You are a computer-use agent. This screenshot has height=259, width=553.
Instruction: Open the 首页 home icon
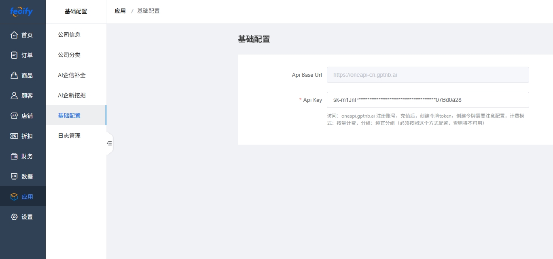14,35
